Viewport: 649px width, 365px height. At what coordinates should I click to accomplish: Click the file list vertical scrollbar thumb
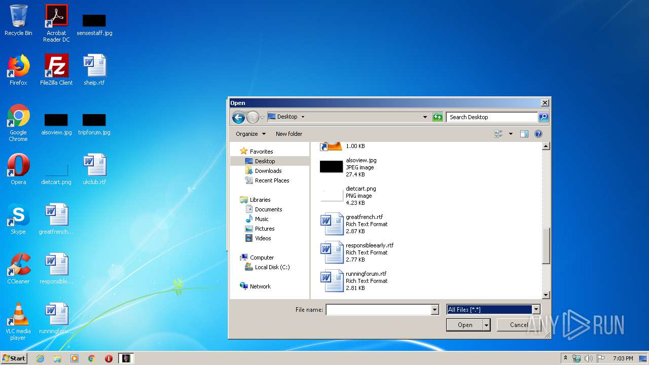[546, 246]
